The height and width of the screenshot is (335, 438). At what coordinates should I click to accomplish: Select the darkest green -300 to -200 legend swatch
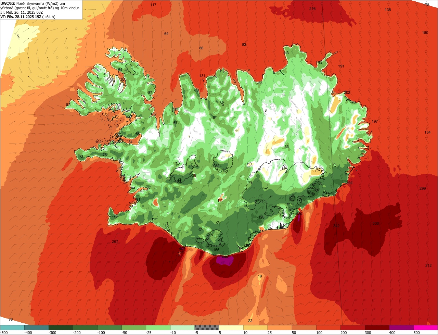click(61, 327)
